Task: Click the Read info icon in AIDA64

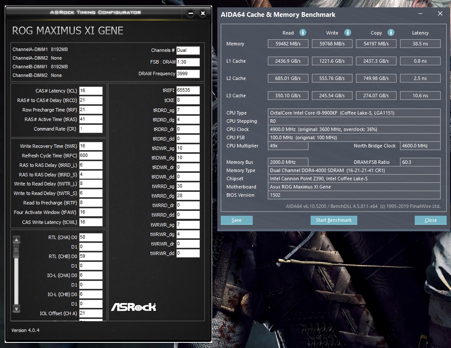Action: tap(302, 32)
